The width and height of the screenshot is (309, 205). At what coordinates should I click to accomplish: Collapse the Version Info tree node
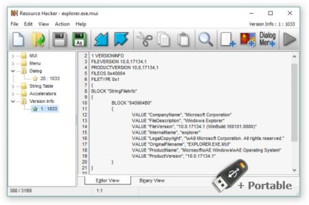click(x=13, y=101)
